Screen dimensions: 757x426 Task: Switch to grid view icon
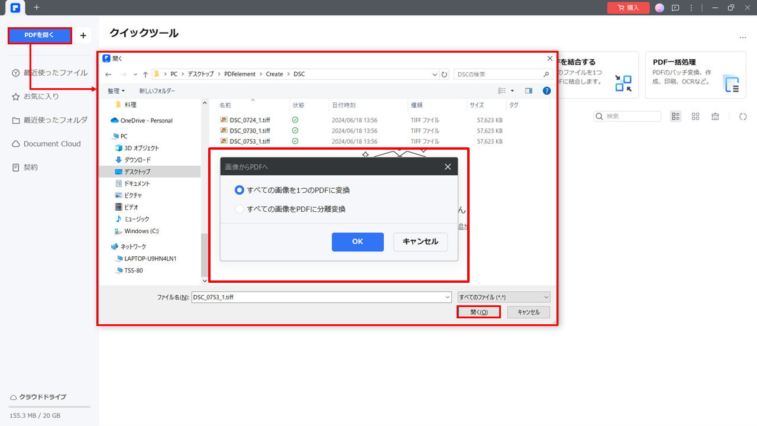(695, 116)
